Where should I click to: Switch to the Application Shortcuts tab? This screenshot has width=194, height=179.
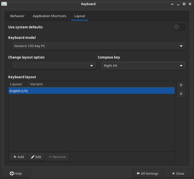point(50,16)
